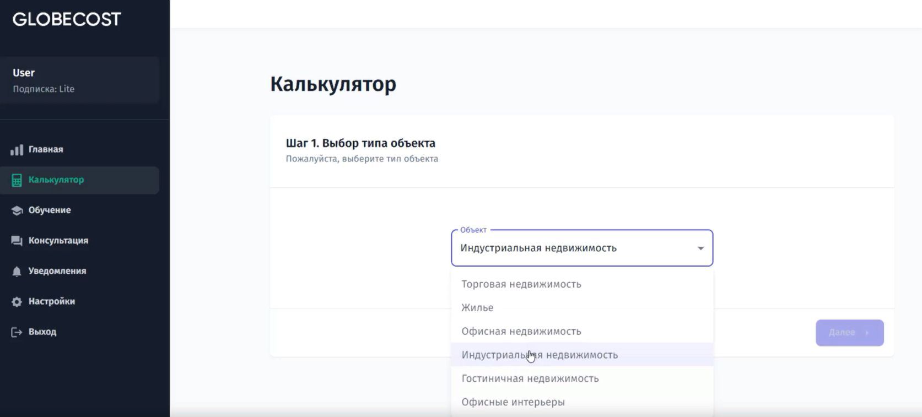The height and width of the screenshot is (417, 922).
Task: Click the Главная bar chart icon
Action: (x=17, y=150)
